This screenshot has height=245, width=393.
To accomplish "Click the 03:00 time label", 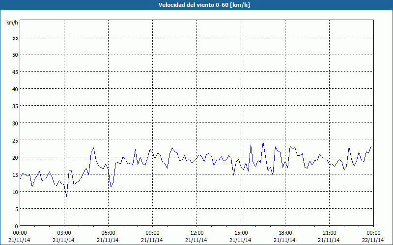I will [64, 233].
